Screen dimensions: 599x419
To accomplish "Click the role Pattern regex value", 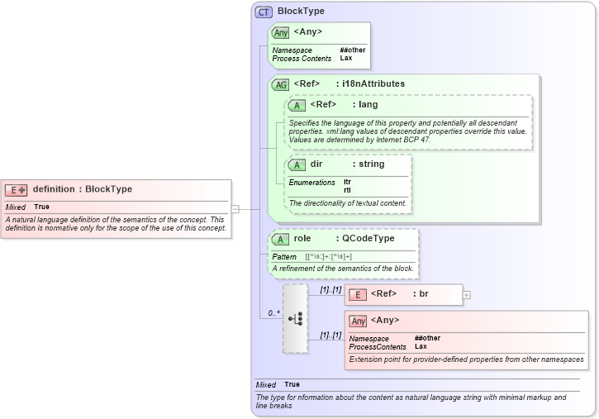I will (x=329, y=257).
